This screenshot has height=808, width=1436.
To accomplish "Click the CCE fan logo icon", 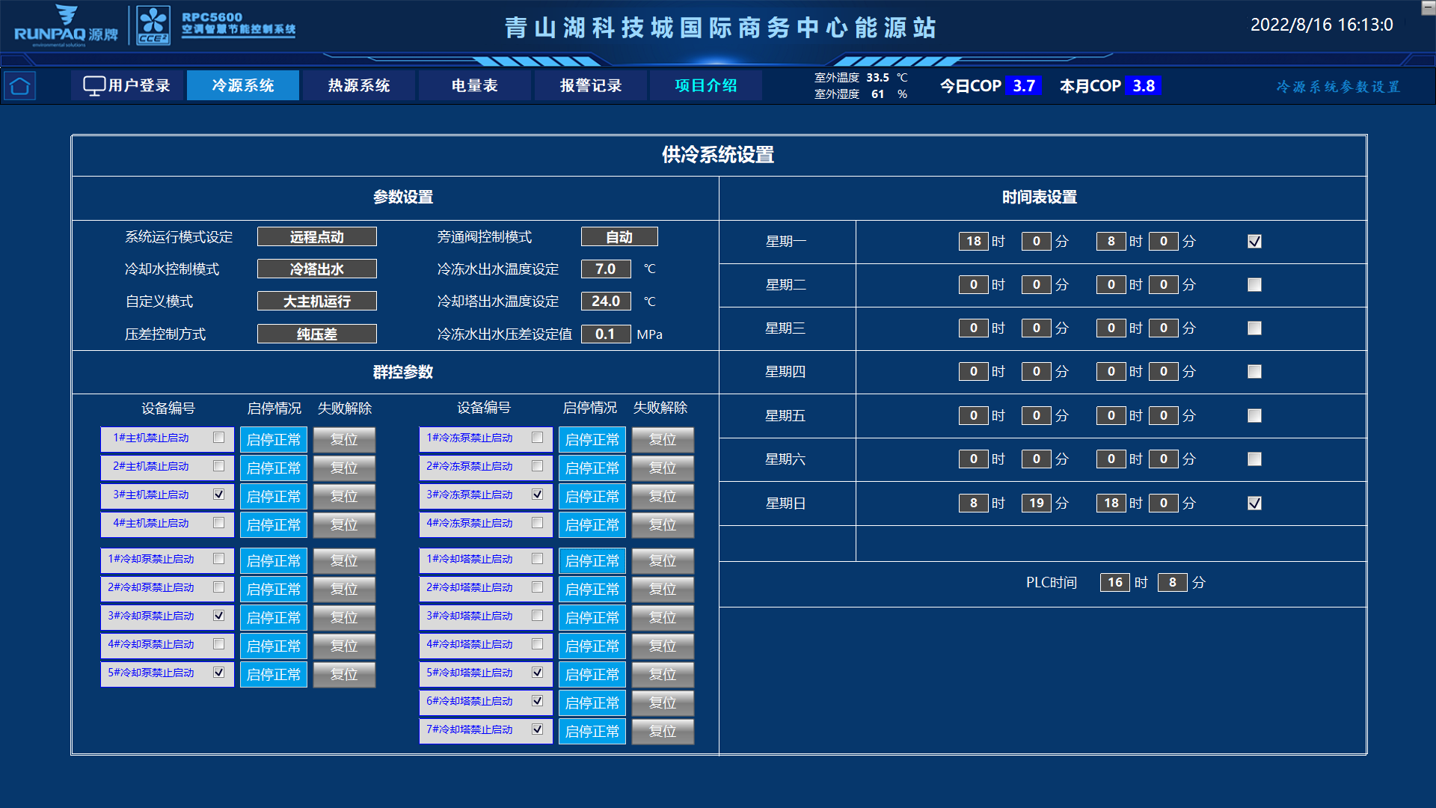I will [153, 25].
